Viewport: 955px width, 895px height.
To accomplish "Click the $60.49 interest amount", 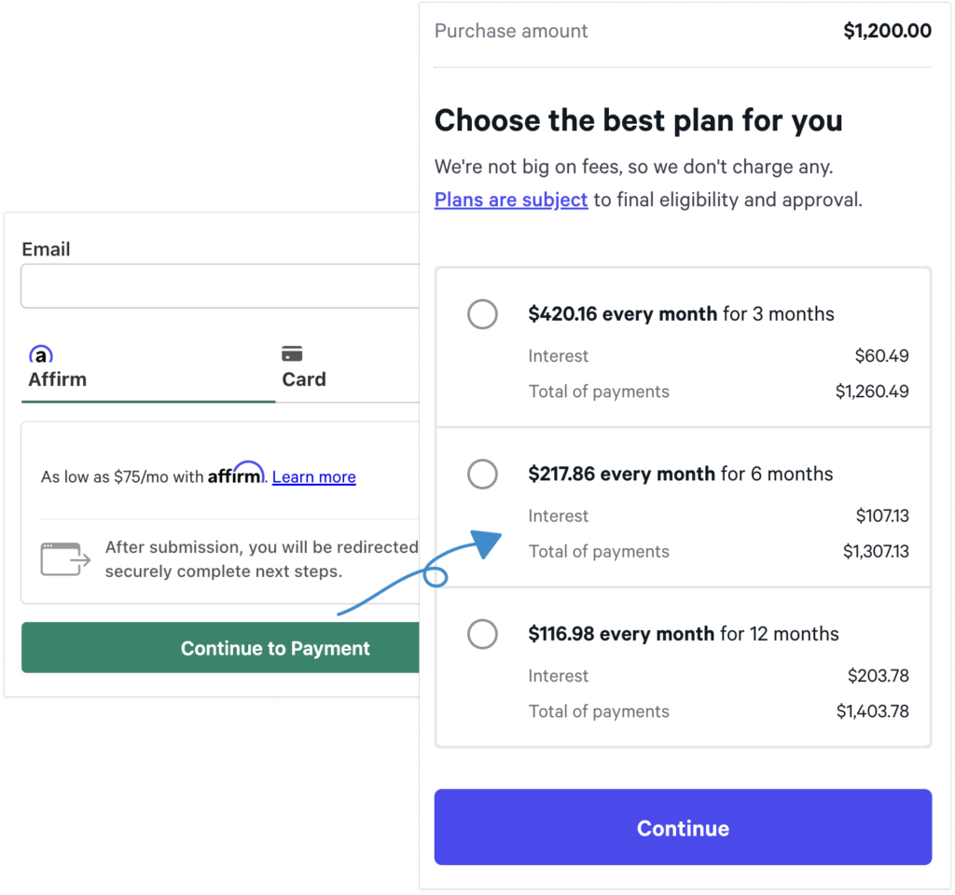I will (x=881, y=356).
